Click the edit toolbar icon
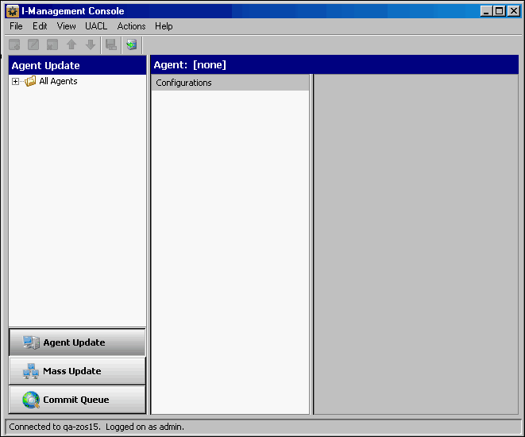Viewport: 525px width, 437px height. click(x=33, y=44)
